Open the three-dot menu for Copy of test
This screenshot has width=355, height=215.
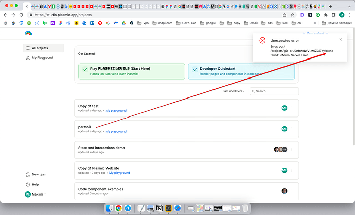292,108
